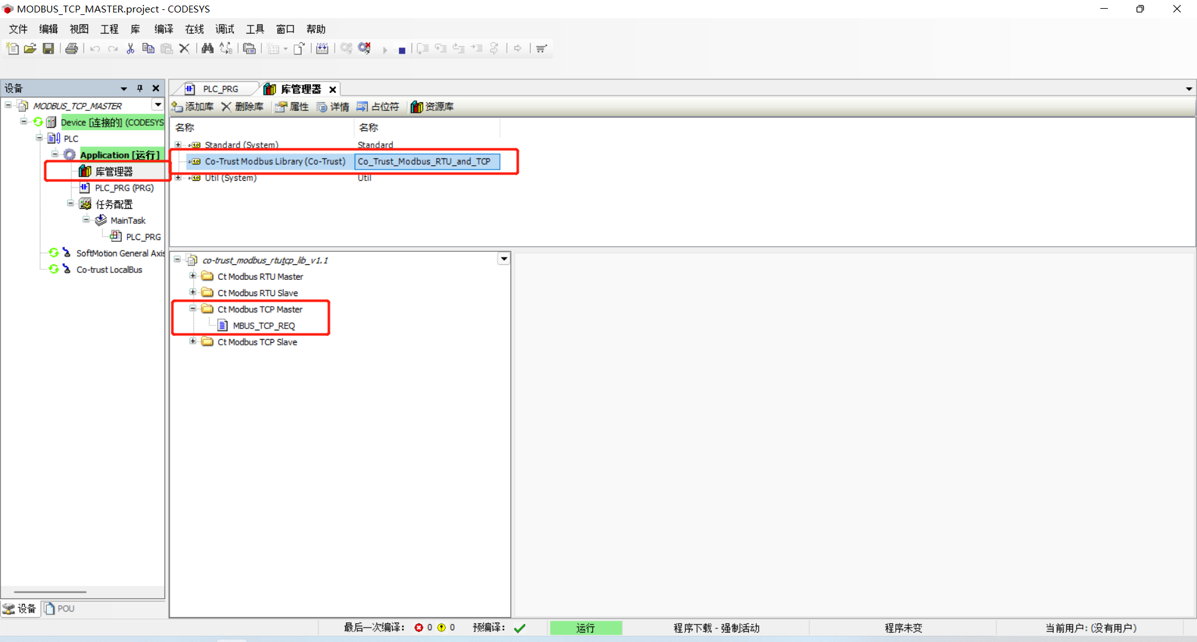Click the 资源库 button
This screenshot has height=642, width=1197.
[x=432, y=107]
